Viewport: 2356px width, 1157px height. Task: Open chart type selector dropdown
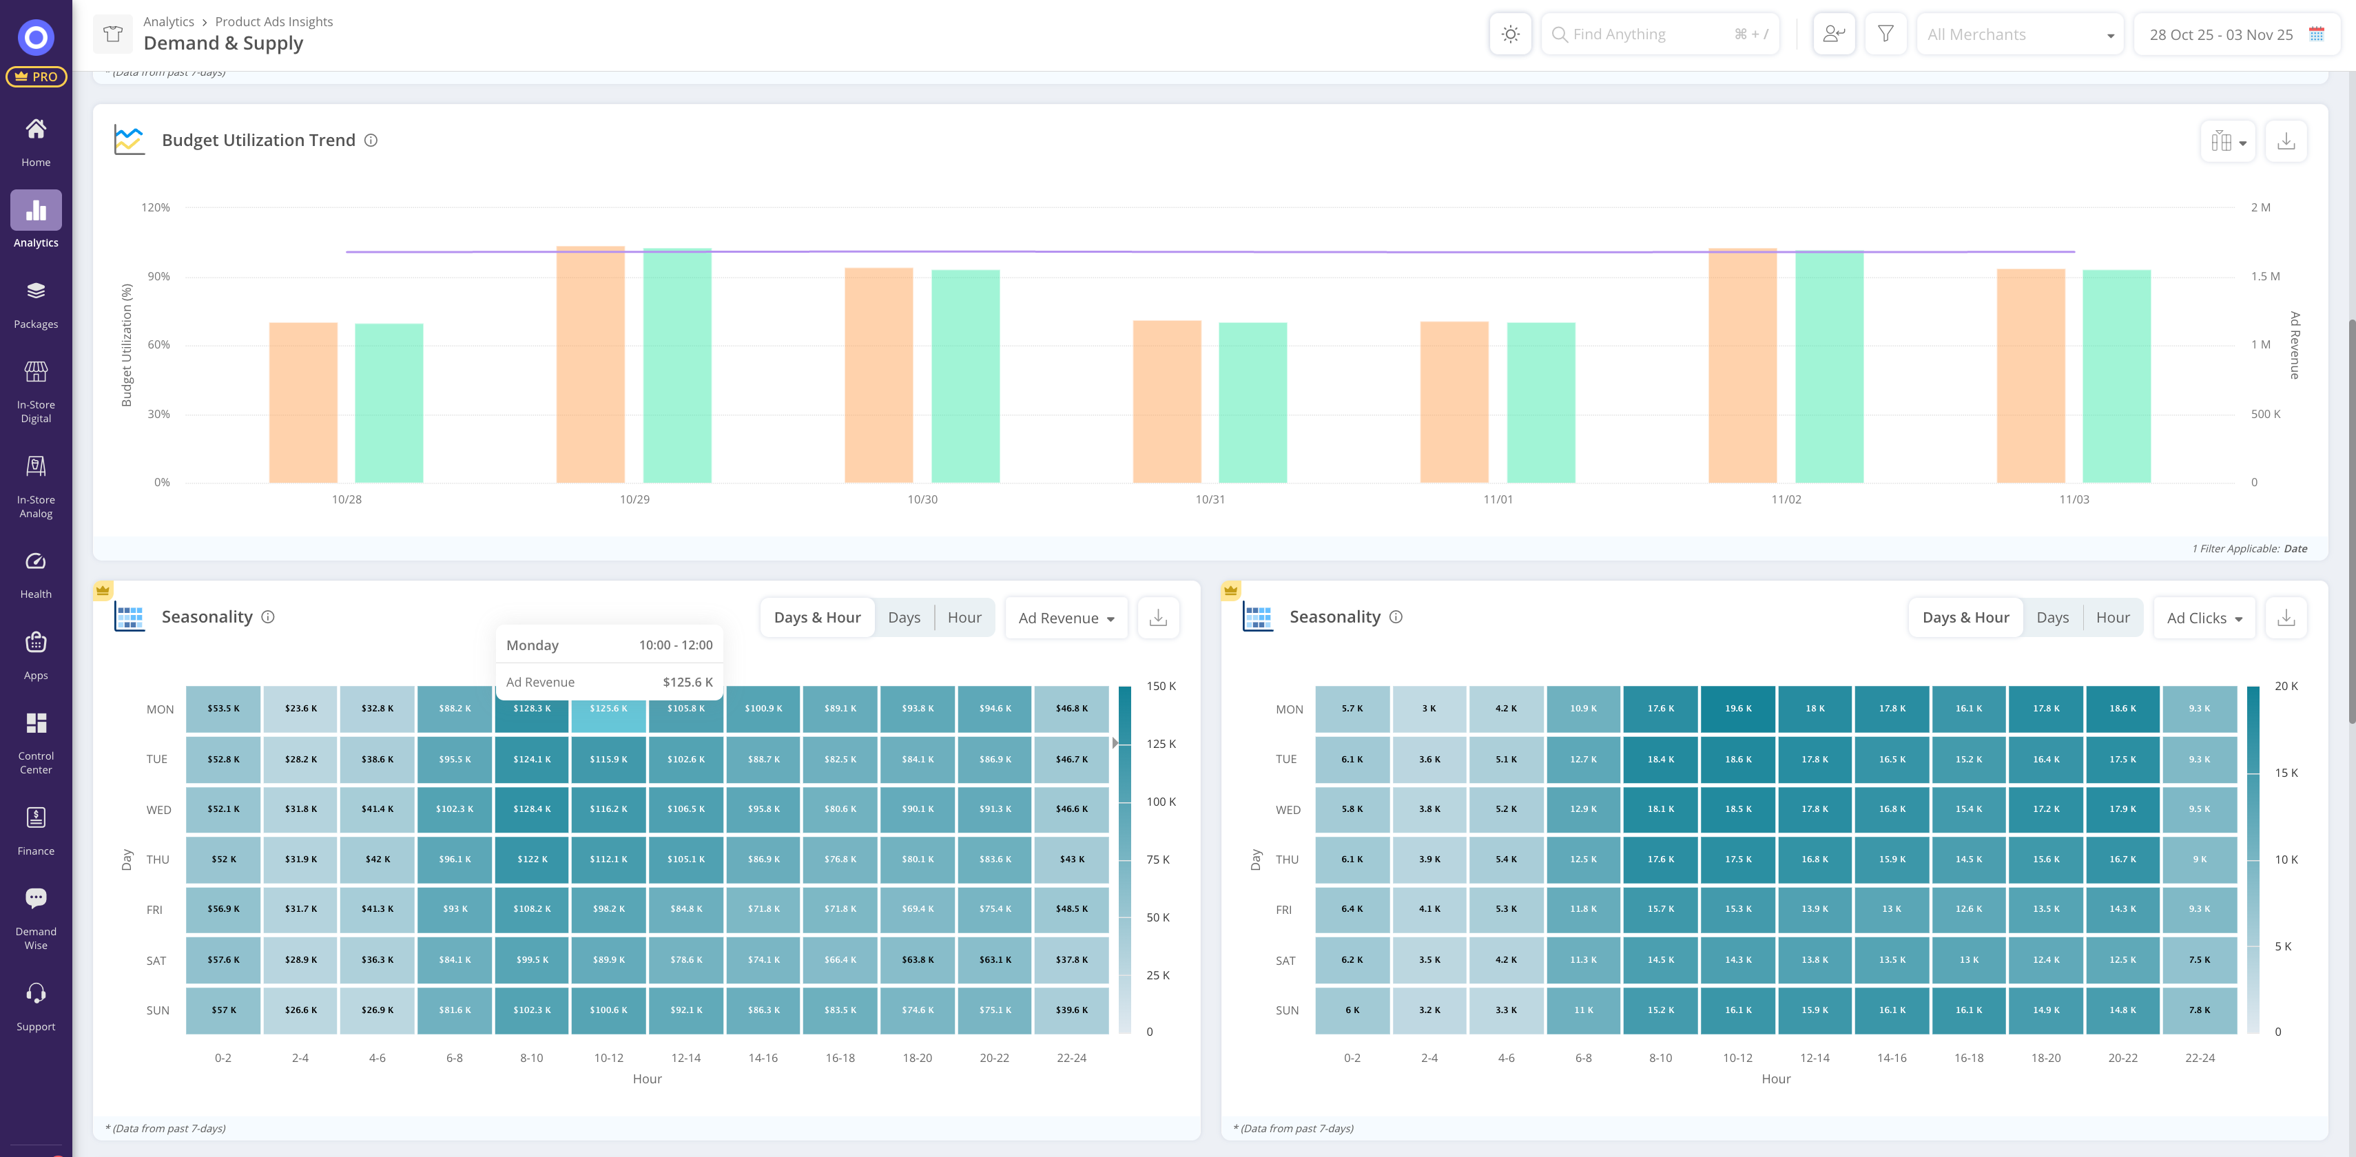click(x=2227, y=141)
